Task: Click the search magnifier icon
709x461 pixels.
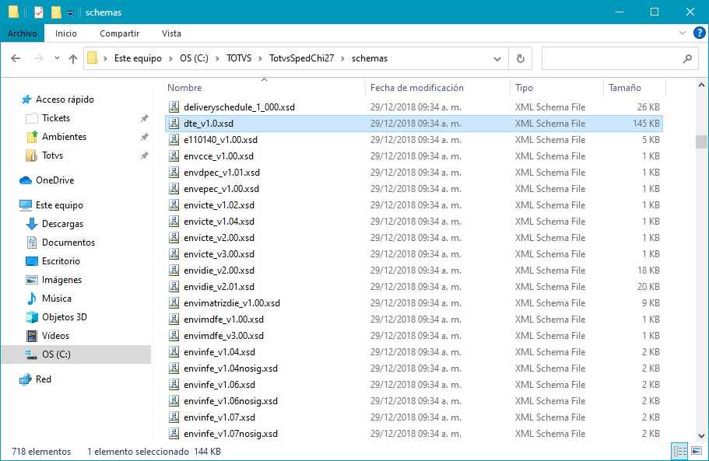Action: [687, 58]
